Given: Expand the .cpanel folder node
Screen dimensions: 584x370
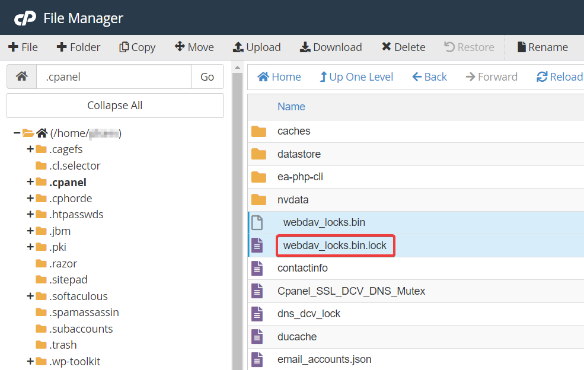Looking at the screenshot, I should point(30,182).
